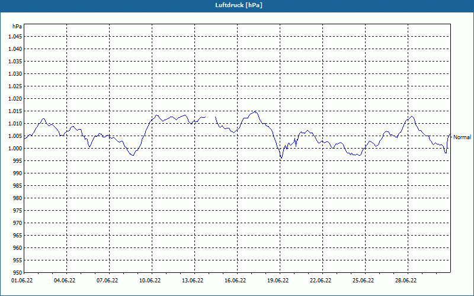Click the 1.005 y-axis value
The height and width of the screenshot is (296, 474).
tap(15, 136)
